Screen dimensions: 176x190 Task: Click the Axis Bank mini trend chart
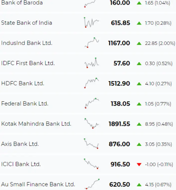coord(91,144)
